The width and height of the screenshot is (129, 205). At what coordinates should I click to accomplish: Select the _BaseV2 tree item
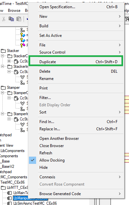[7, 167]
